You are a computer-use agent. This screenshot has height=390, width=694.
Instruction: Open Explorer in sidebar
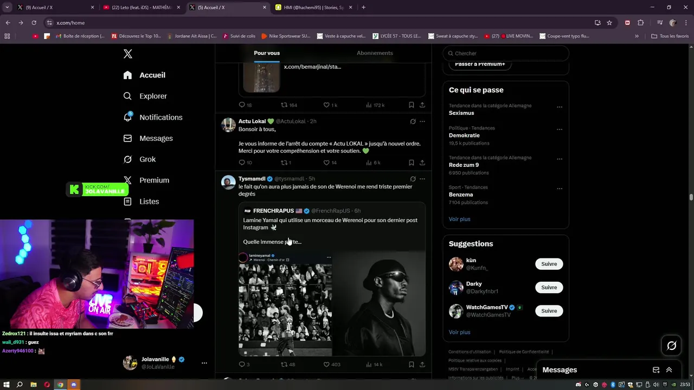[145, 96]
